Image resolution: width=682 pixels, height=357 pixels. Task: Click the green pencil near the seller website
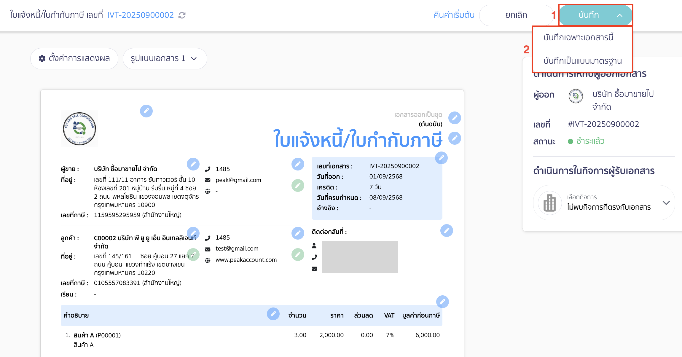coord(298,185)
